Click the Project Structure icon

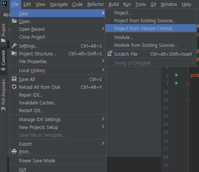(14, 53)
